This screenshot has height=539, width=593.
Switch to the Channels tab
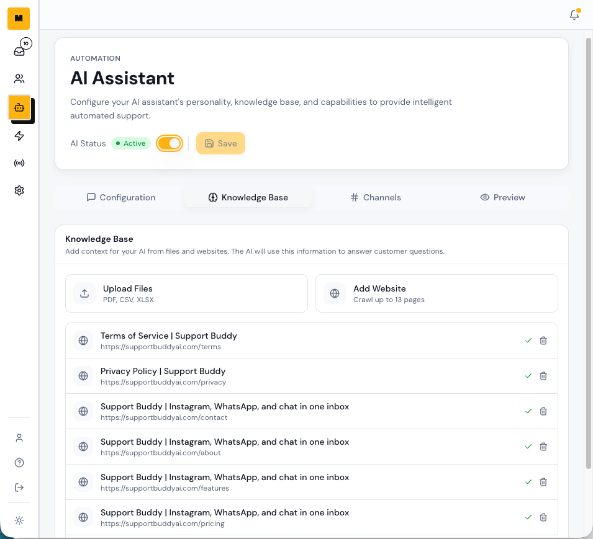[x=376, y=197]
